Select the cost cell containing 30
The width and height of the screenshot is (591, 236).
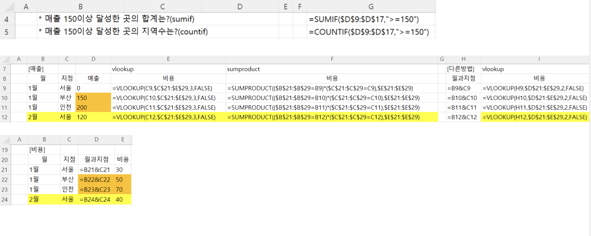[x=123, y=170]
